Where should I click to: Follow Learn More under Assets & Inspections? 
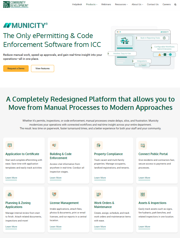tap(144, 227)
